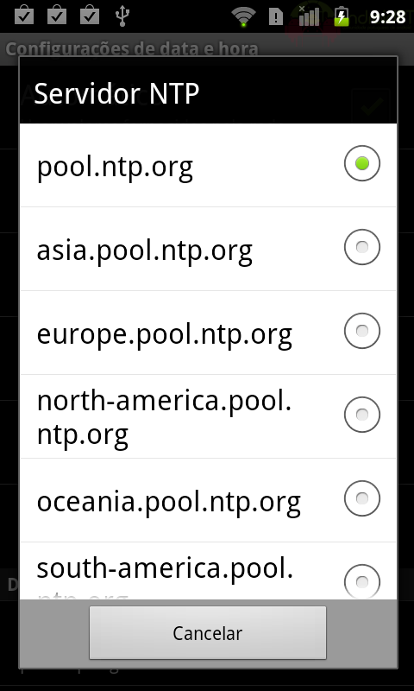Tap the asia.pool.ntp.org list label

pos(144,250)
